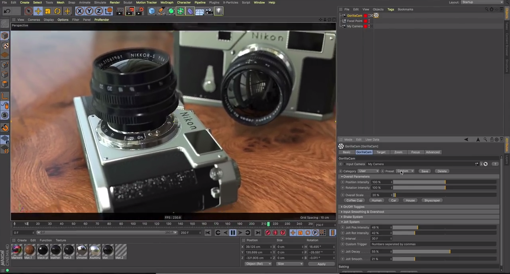This screenshot has height=274, width=510.
Task: Click the Delete preset button
Action: coord(442,171)
